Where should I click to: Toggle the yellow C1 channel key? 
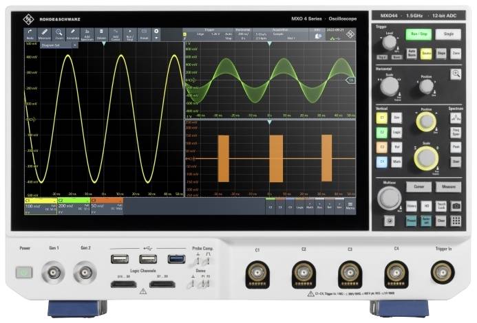[x=381, y=118]
